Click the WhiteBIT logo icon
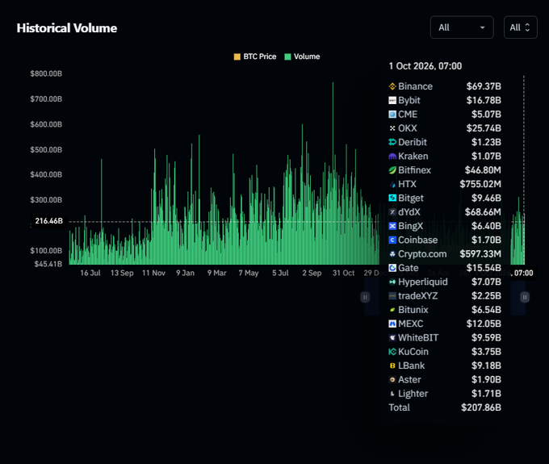Viewport: 549px width, 464px height. pyautogui.click(x=392, y=337)
